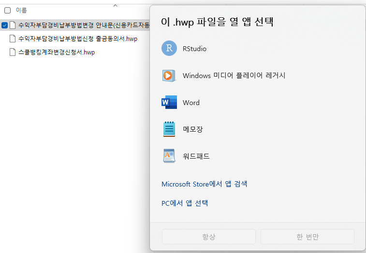Select the RStudio text label

pyautogui.click(x=194, y=49)
